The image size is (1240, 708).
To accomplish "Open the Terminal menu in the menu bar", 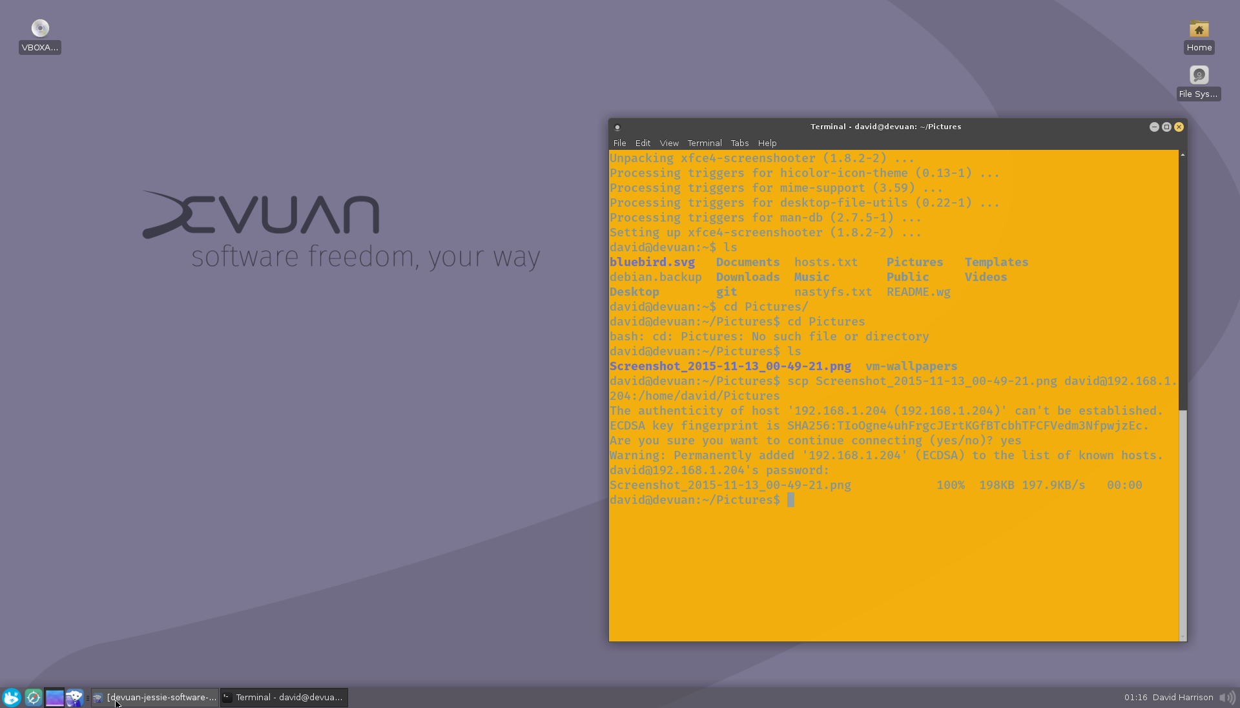I will [x=704, y=143].
